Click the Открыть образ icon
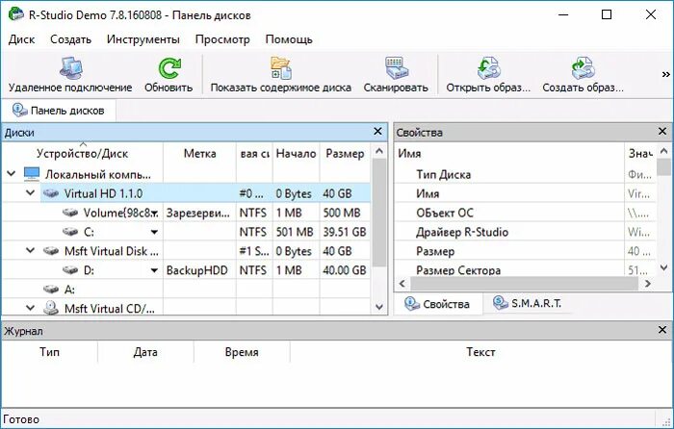This screenshot has height=429, width=674. coord(489,68)
